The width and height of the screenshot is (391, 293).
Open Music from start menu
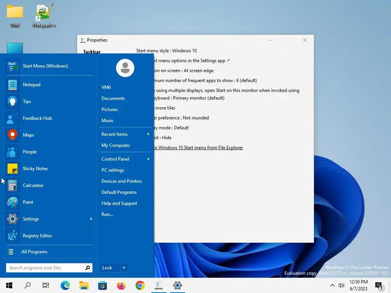tap(107, 121)
